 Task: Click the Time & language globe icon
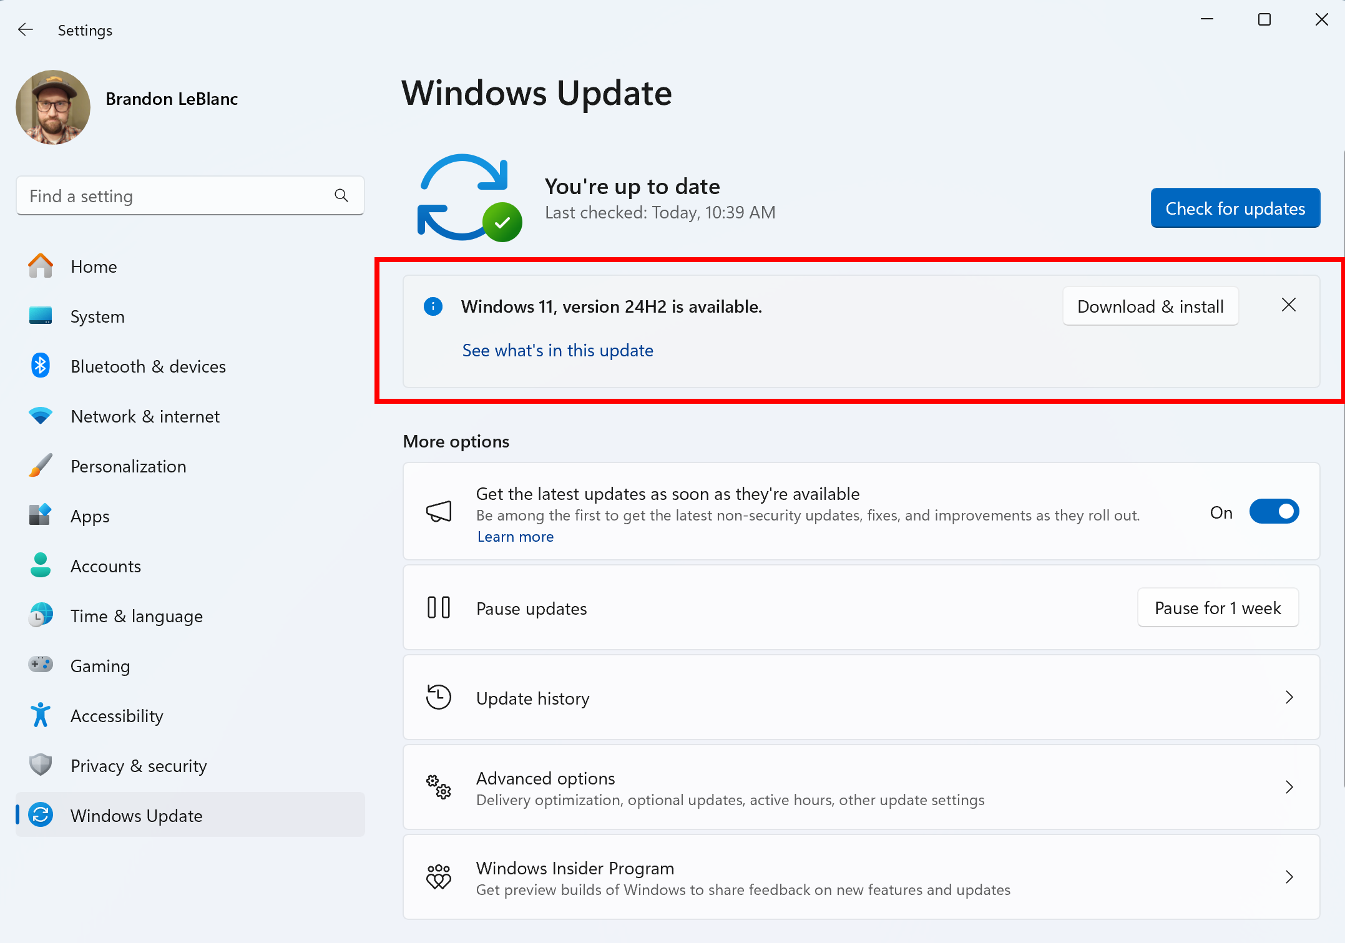coord(41,615)
